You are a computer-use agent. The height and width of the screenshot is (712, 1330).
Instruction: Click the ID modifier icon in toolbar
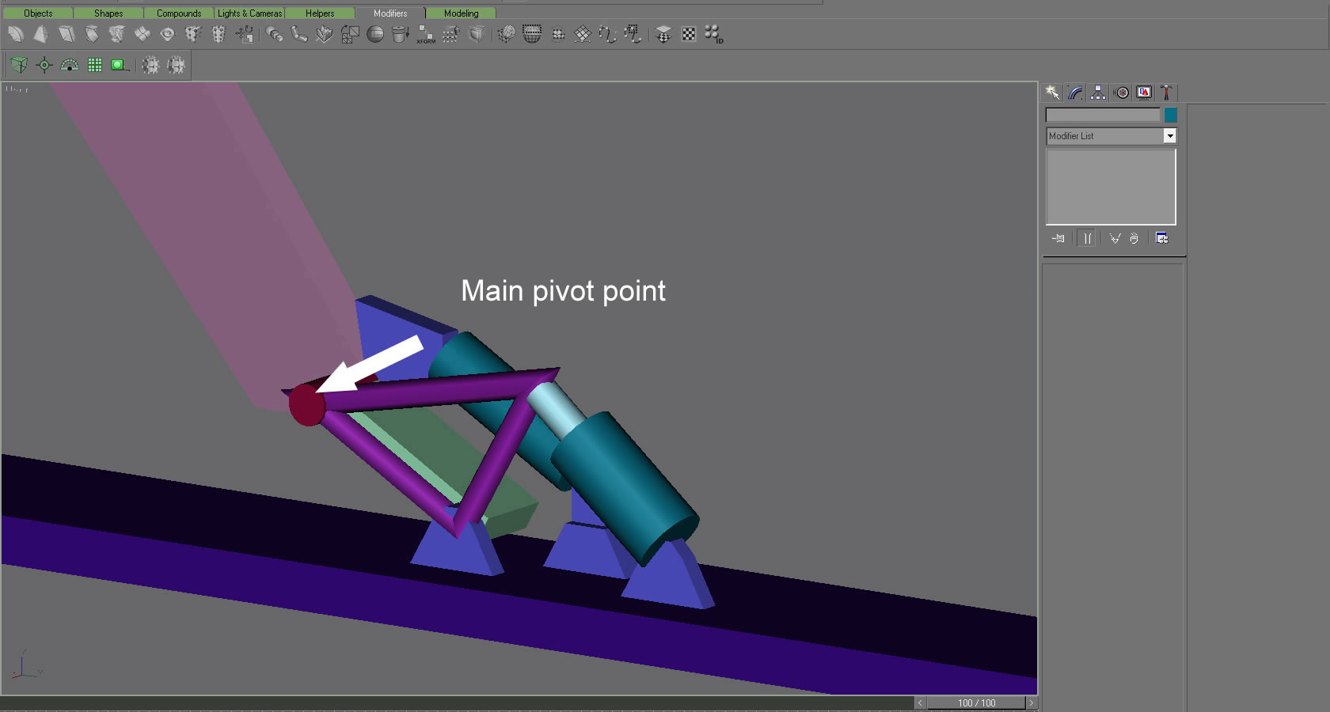[713, 34]
